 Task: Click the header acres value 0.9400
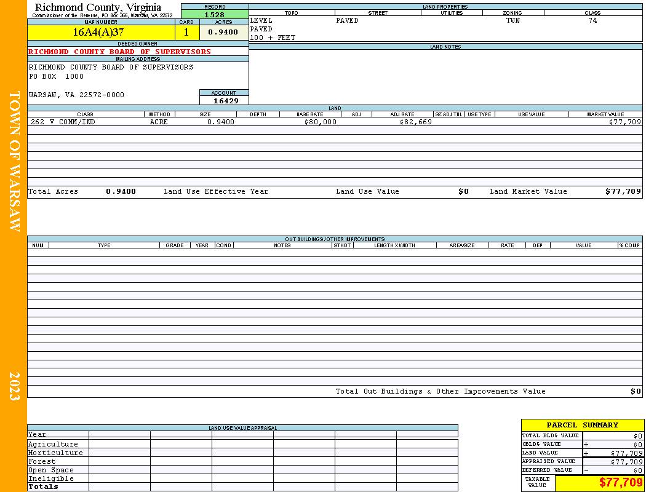223,32
